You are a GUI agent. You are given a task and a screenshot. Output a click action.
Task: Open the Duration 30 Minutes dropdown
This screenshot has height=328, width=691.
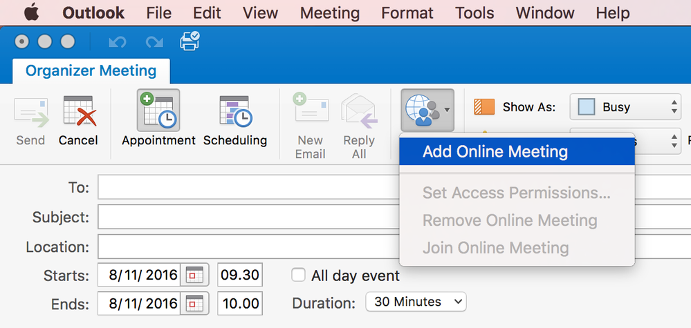pos(416,302)
